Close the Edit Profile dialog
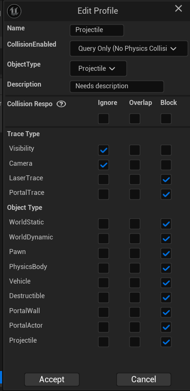The height and width of the screenshot is (391, 190). (178, 8)
